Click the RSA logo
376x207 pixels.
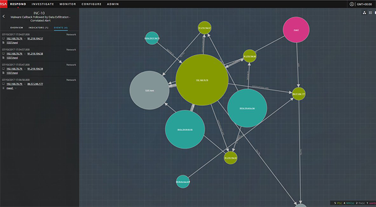pos(3,4)
